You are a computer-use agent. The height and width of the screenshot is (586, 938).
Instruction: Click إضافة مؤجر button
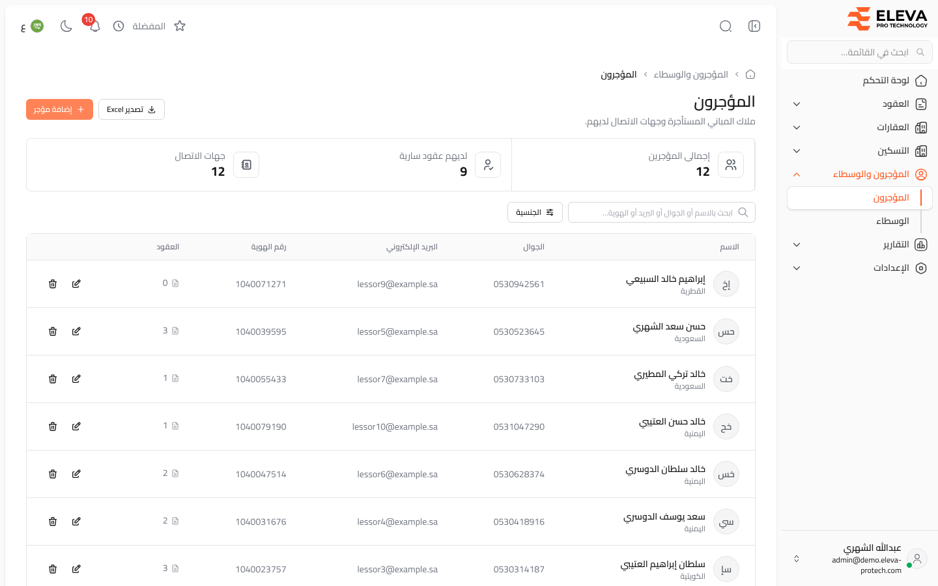tap(59, 109)
